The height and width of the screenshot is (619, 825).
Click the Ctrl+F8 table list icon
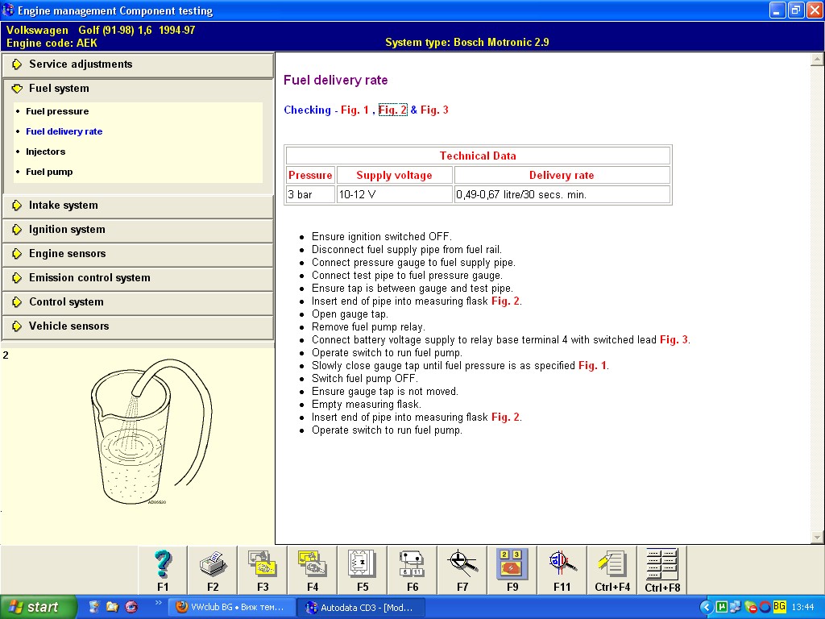tap(662, 563)
